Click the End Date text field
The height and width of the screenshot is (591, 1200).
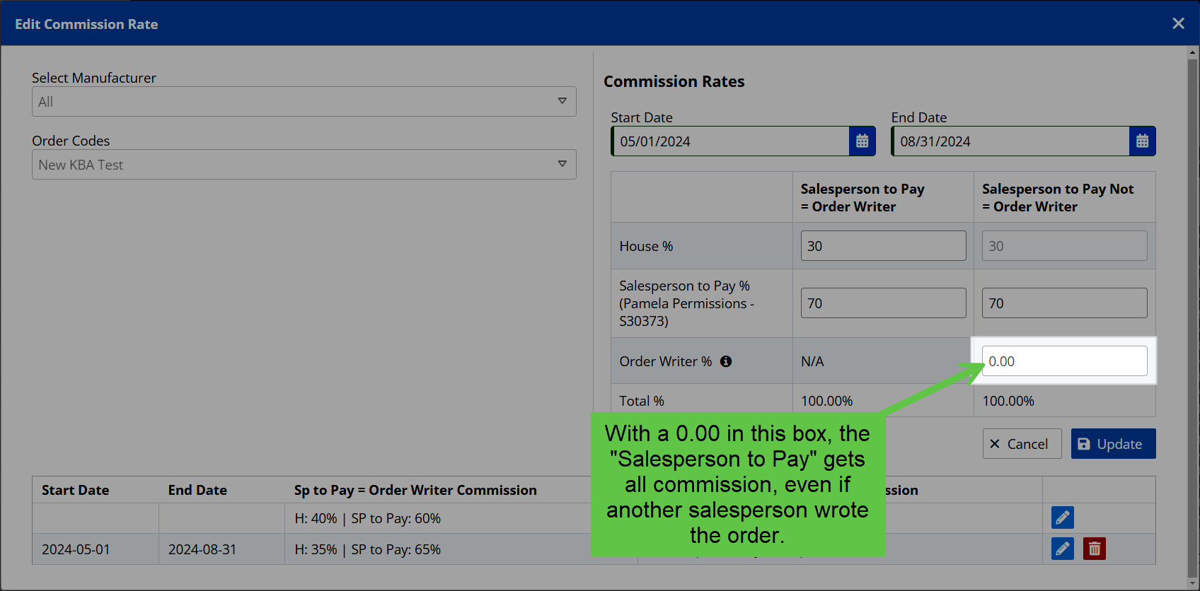tap(1010, 141)
